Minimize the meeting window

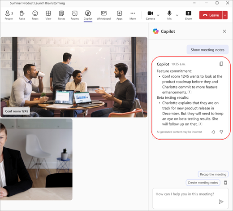207,3
